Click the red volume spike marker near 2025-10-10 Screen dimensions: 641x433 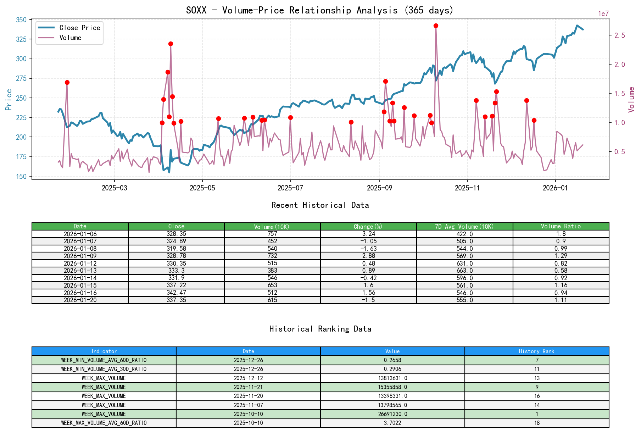[x=435, y=25]
